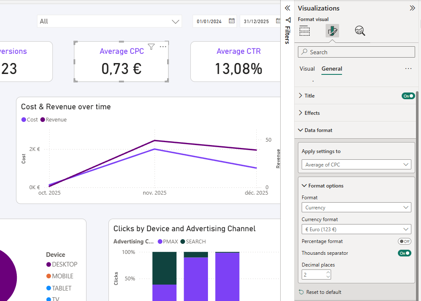Open the Currency format dropdown

pos(356,229)
